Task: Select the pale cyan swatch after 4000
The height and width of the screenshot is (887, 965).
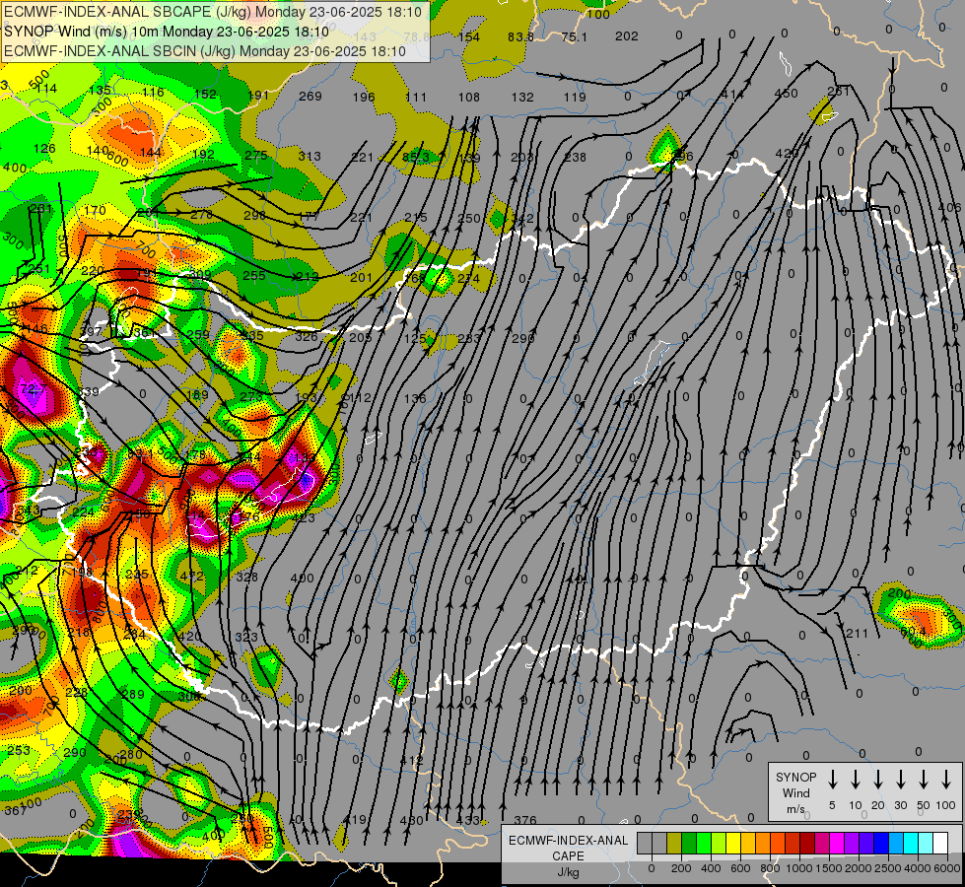Action: [925, 844]
